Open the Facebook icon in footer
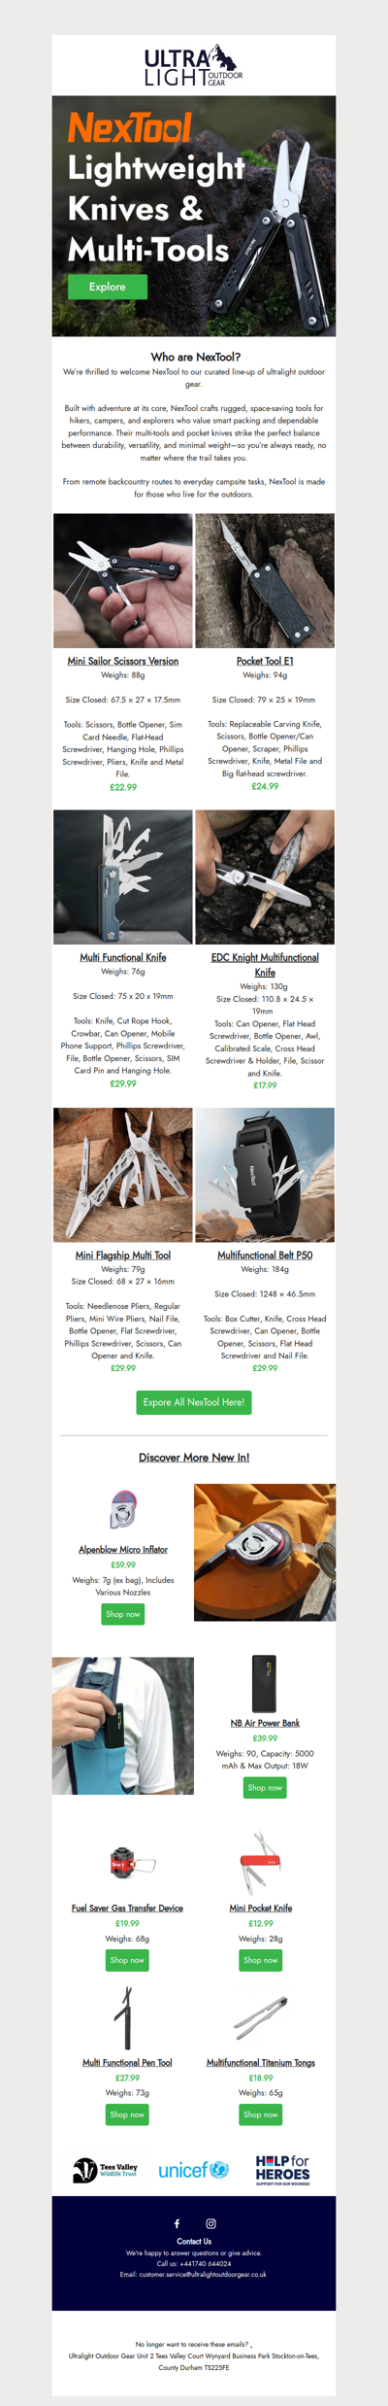Screen dimensions: 388x2406 tap(177, 2223)
